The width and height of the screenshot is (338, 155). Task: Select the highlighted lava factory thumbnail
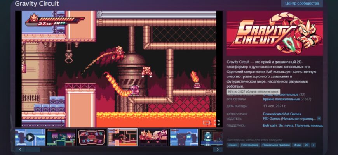(122, 137)
